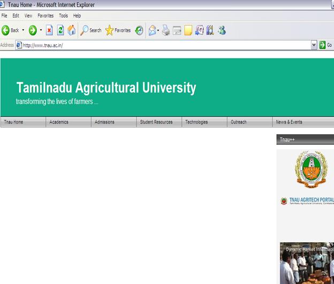The width and height of the screenshot is (334, 284).
Task: Open the Favorites menu in the menu bar
Action: [45, 16]
